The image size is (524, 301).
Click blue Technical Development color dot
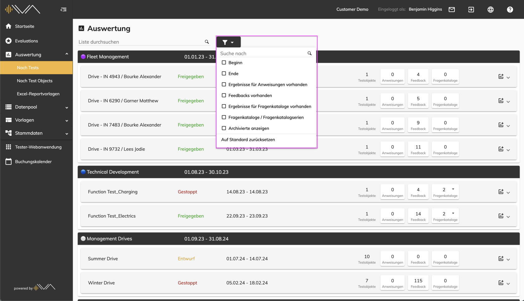pyautogui.click(x=83, y=172)
